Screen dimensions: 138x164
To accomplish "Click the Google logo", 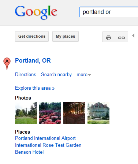I will coord(36,12).
